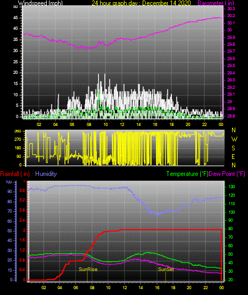248x295 pixels.
Task: Click the 12 hour tick on the wind graph
Action: [122, 124]
